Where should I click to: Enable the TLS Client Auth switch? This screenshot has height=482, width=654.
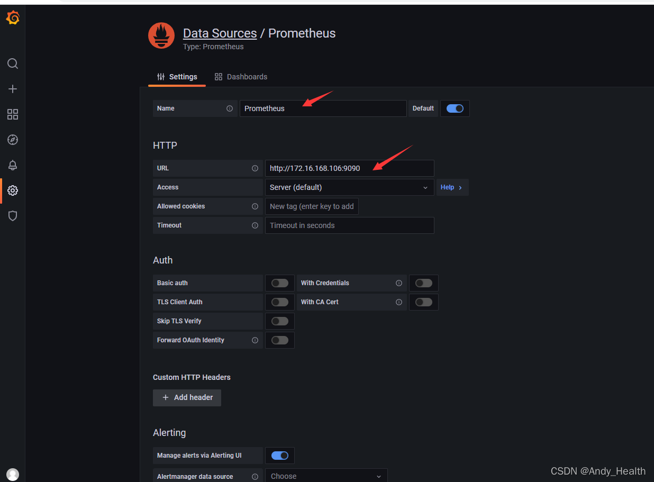280,302
